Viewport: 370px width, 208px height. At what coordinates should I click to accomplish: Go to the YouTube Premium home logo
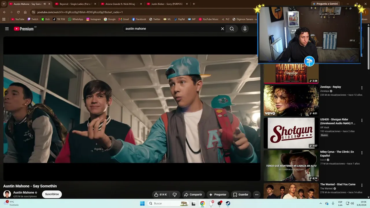tap(24, 29)
